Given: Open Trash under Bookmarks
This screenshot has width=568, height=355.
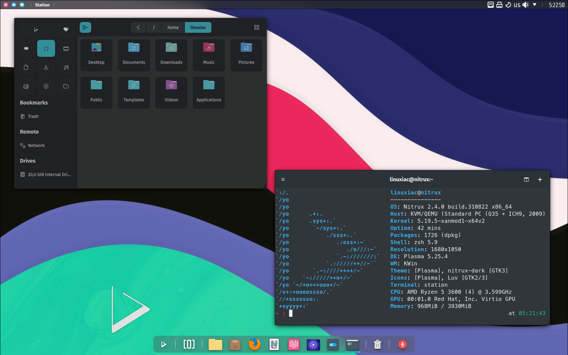Looking at the screenshot, I should [46, 116].
